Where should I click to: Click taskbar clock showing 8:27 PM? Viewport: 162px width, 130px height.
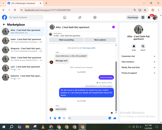coord(148,127)
